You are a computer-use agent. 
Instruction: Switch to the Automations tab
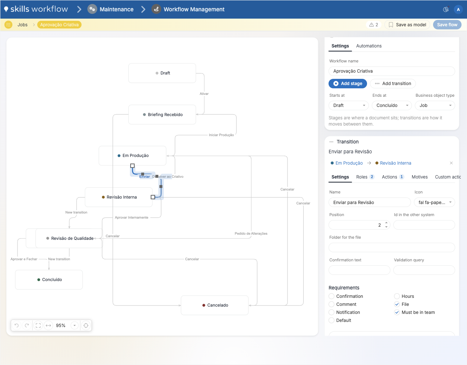point(369,46)
